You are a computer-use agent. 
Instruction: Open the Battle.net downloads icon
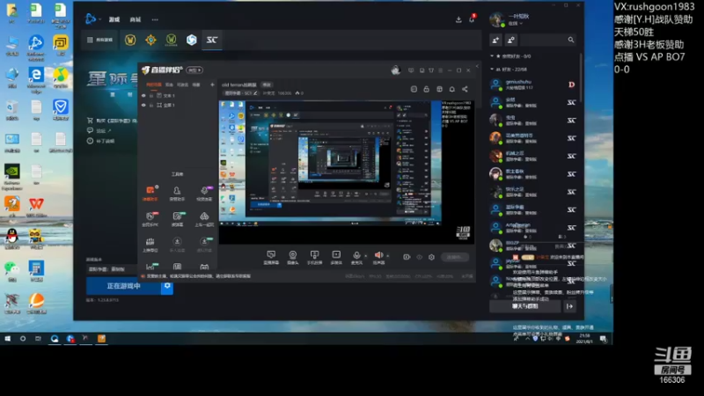pos(458,19)
